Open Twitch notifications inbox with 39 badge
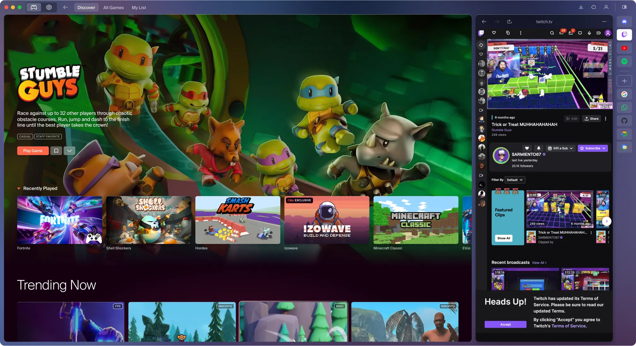This screenshot has width=636, height=346. point(562,33)
